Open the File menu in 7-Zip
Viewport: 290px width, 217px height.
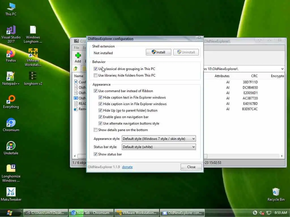click(76, 47)
